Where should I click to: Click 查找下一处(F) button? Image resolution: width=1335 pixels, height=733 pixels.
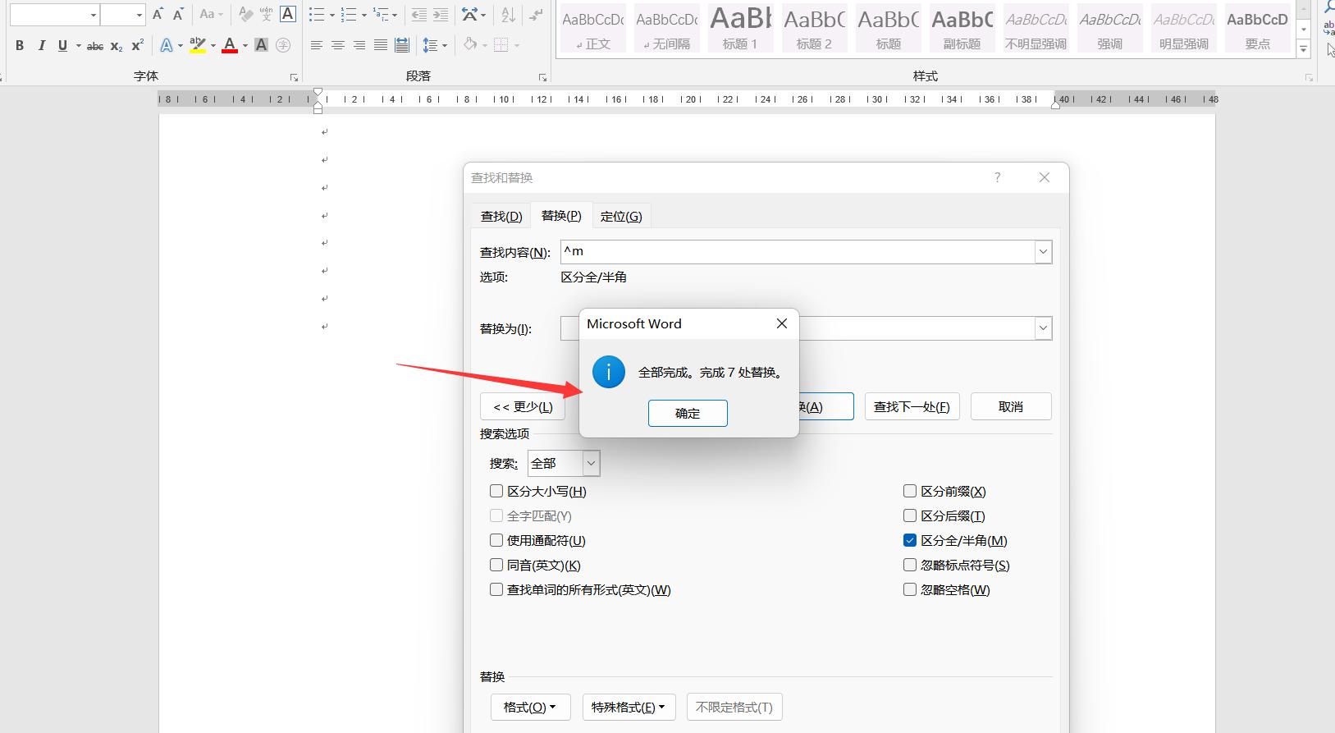coord(912,406)
